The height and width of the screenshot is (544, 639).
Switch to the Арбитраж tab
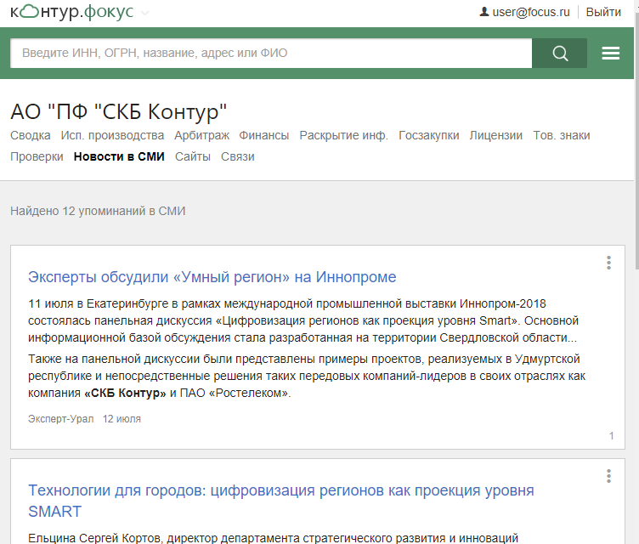[201, 135]
